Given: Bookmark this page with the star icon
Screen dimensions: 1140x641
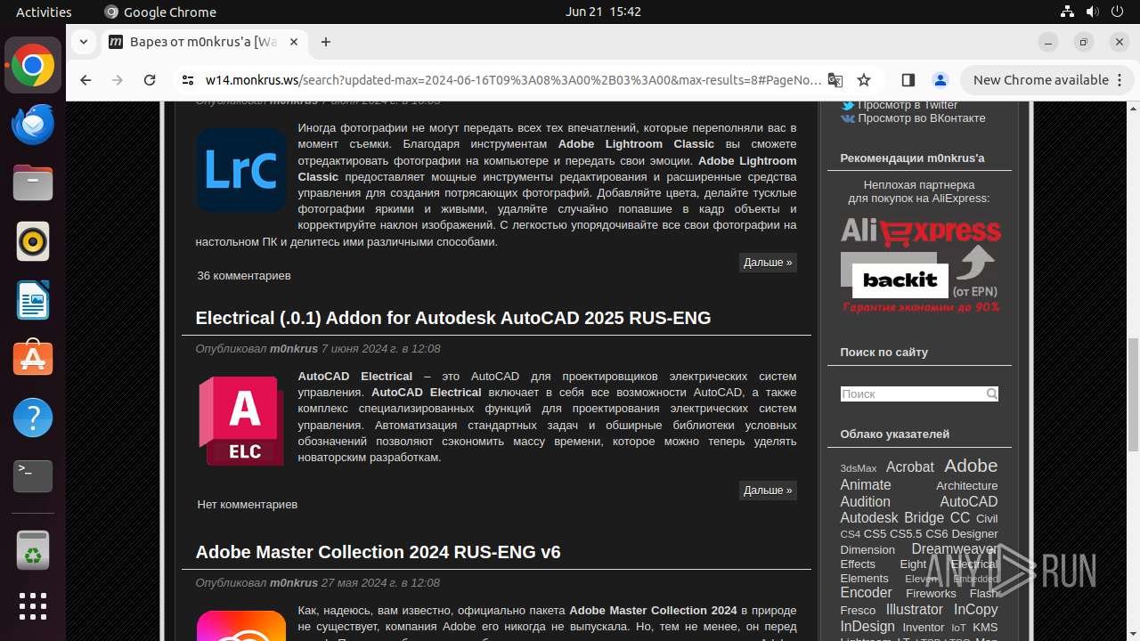Looking at the screenshot, I should [864, 80].
